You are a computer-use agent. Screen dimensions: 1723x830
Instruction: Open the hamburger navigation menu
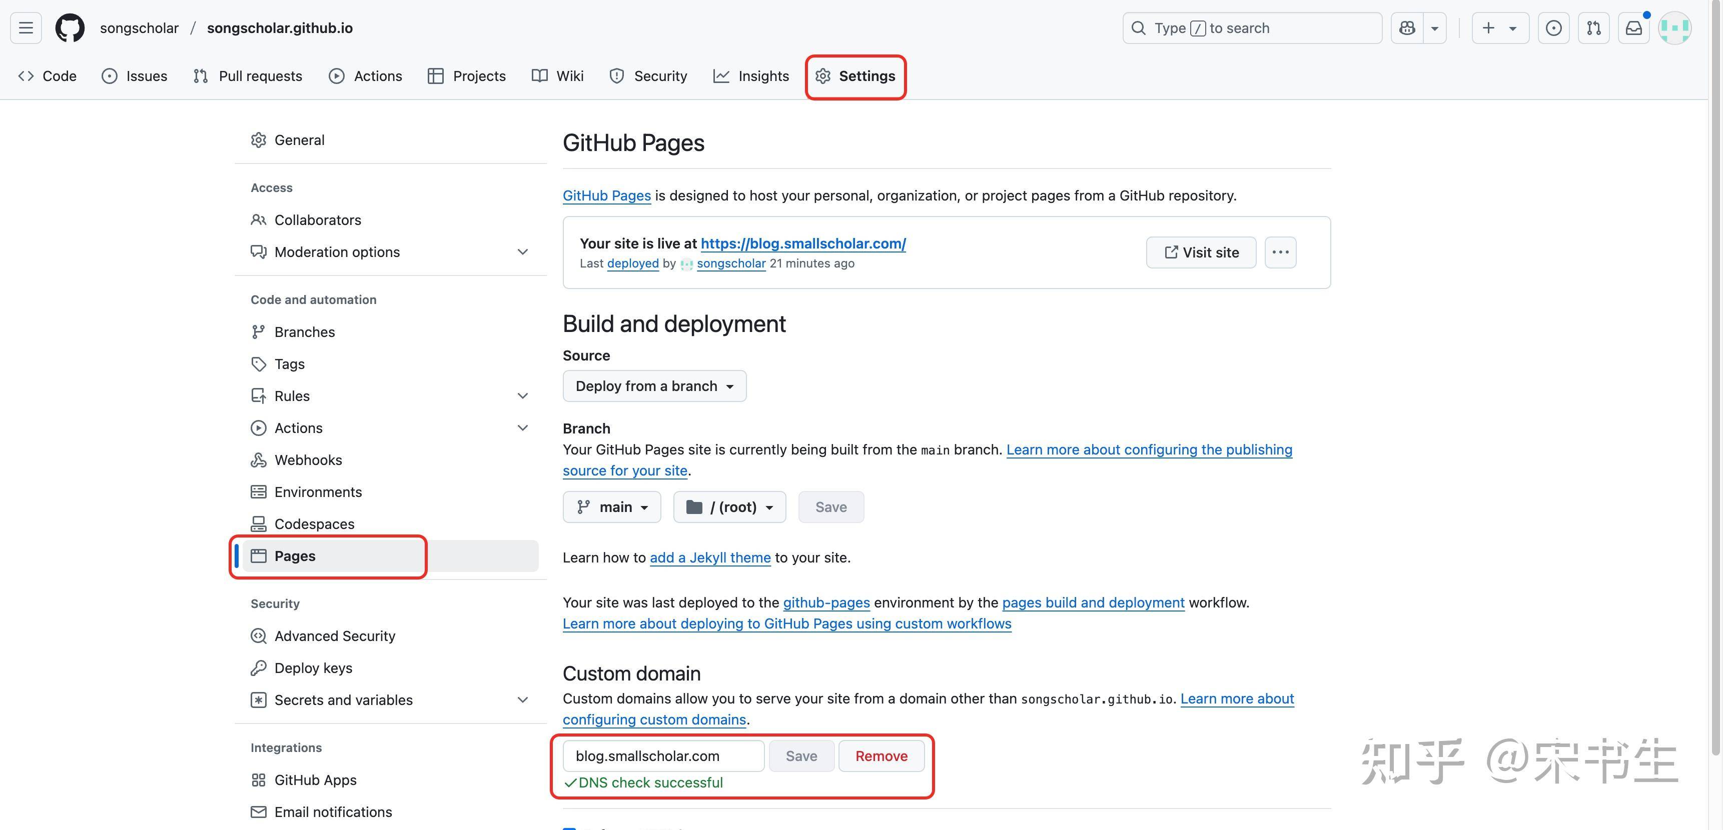click(26, 28)
